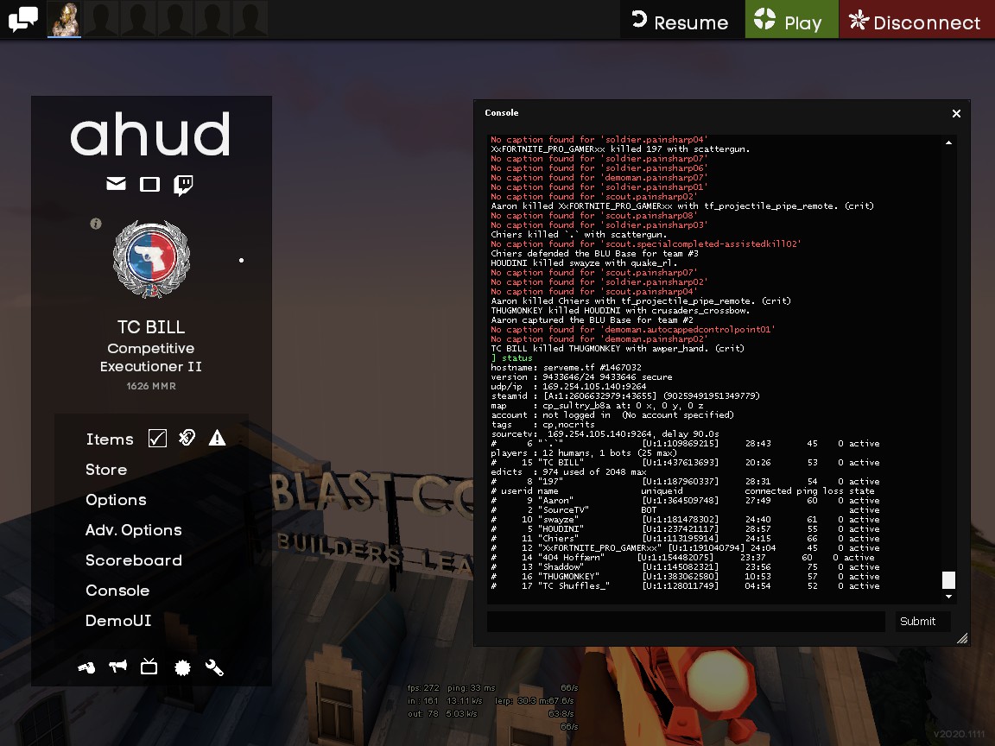Click the starburst badge icon in bottom row
This screenshot has height=746, width=995.
pyautogui.click(x=182, y=667)
